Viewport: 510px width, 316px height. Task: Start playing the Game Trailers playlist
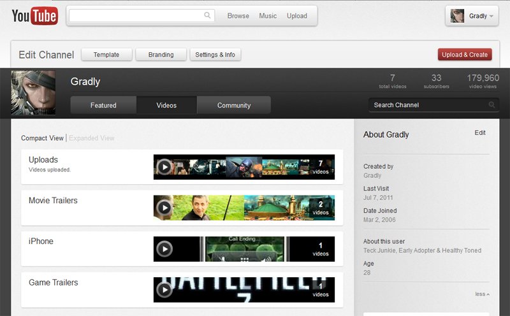pyautogui.click(x=164, y=290)
